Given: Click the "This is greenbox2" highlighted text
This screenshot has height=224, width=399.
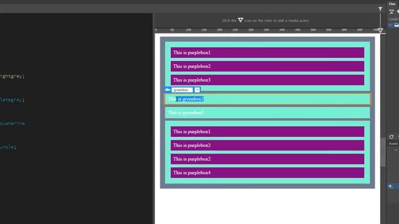Looking at the screenshot, I should point(186,99).
